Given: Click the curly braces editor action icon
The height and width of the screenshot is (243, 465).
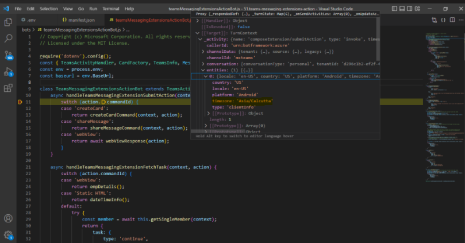Looking at the screenshot, I should (x=443, y=20).
